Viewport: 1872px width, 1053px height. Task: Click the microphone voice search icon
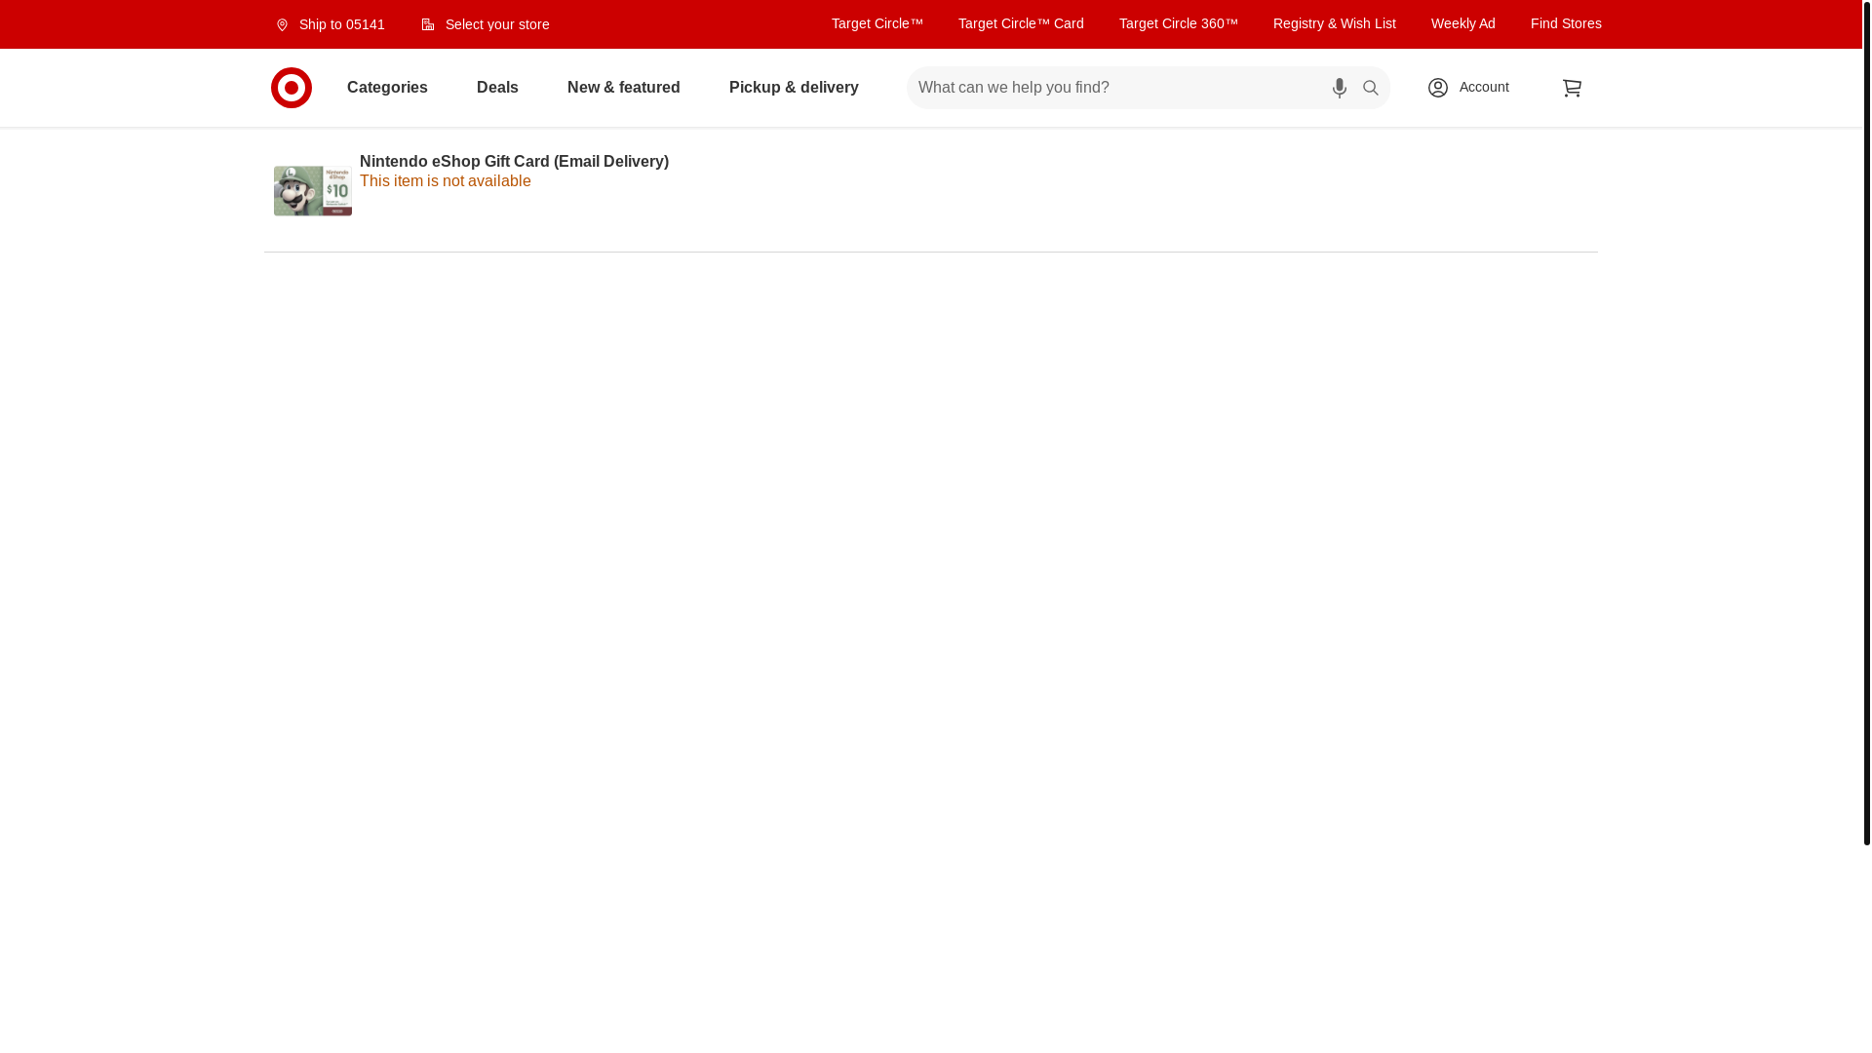[x=1340, y=88]
